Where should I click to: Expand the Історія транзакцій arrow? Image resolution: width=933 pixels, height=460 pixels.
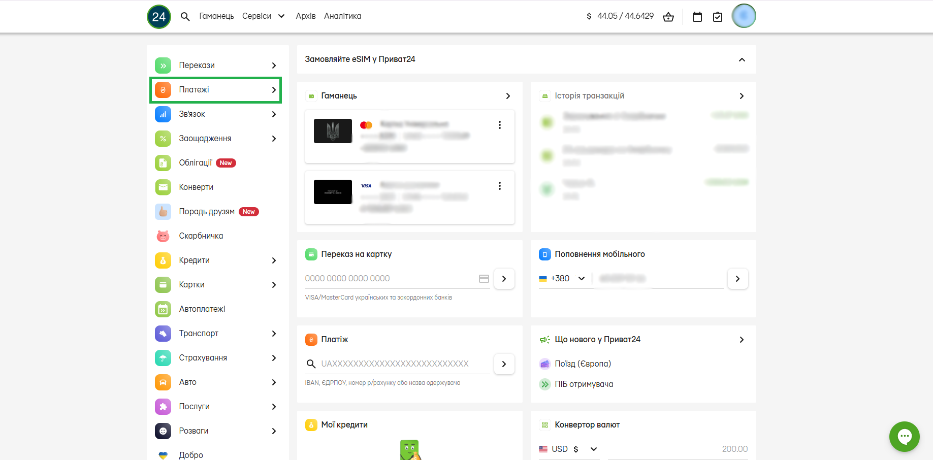click(742, 96)
